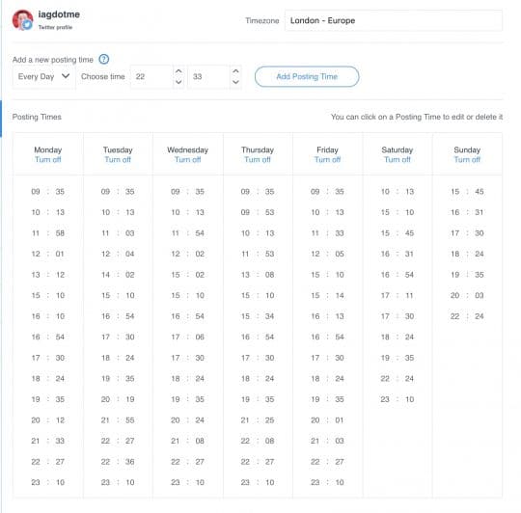Screen dimensions: 521x513
Task: Click the iagdotme Twitter profile avatar
Action: click(22, 20)
